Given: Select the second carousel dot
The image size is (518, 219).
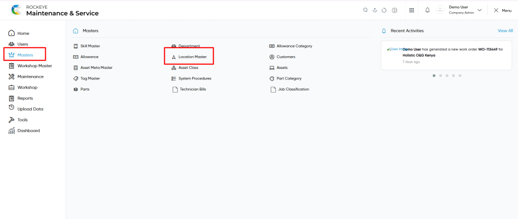Looking at the screenshot, I should click(x=441, y=76).
